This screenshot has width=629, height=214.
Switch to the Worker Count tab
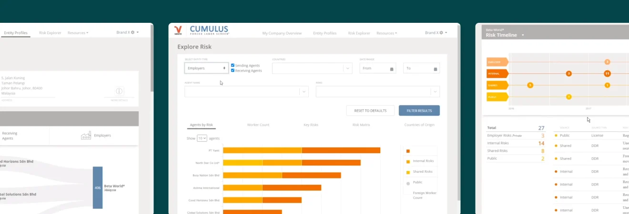[x=258, y=125]
